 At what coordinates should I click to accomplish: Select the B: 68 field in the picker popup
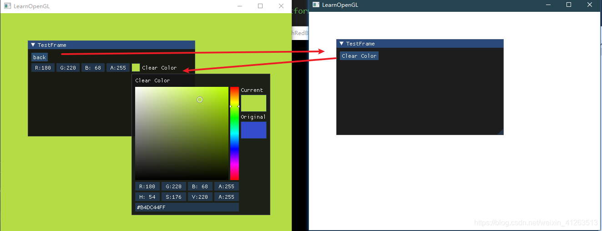tap(200, 186)
